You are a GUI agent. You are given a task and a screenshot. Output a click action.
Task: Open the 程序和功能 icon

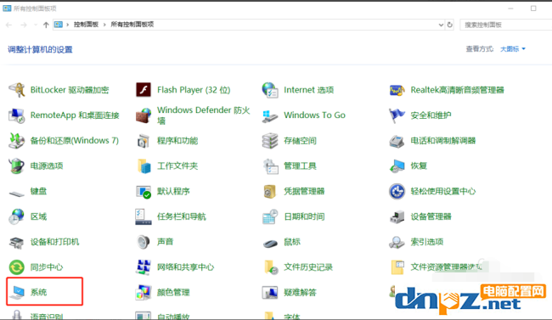[144, 141]
